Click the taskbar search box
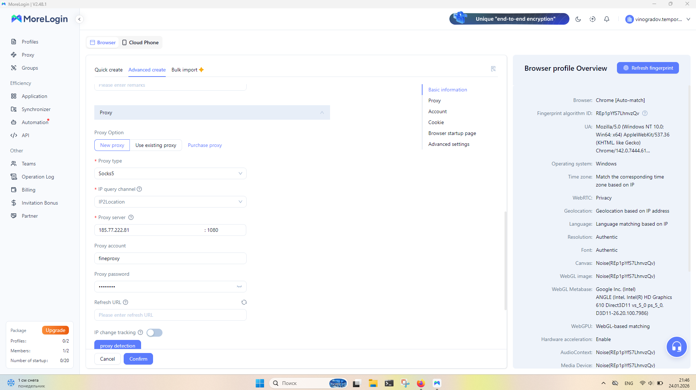Screen dimensions: 696x390 [308, 383]
